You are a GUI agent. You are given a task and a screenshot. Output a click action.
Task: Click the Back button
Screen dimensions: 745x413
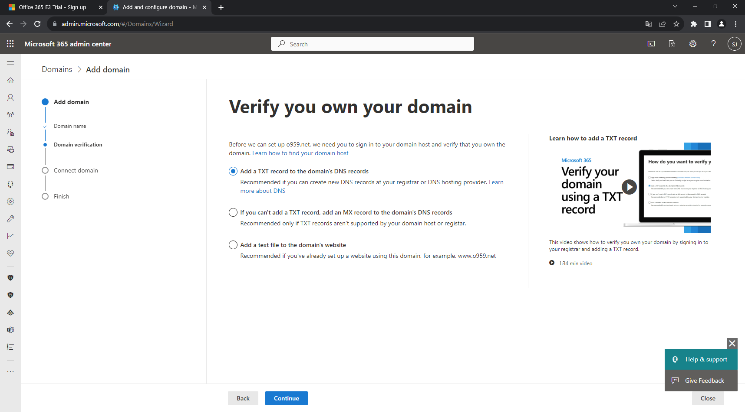(x=243, y=398)
